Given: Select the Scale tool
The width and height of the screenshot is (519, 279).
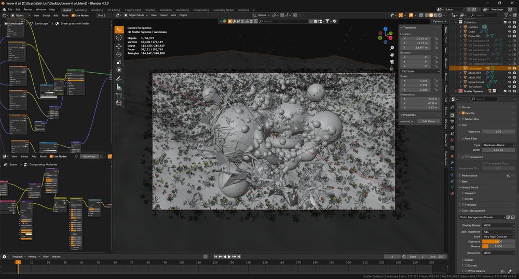Looking at the screenshot, I should coord(119,62).
